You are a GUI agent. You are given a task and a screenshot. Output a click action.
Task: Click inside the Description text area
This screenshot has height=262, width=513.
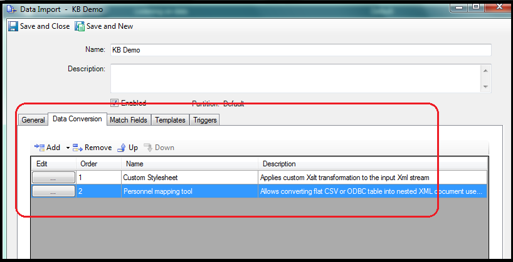(x=295, y=78)
